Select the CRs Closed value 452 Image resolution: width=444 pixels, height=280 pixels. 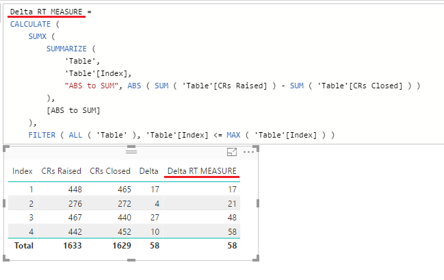[125, 232]
